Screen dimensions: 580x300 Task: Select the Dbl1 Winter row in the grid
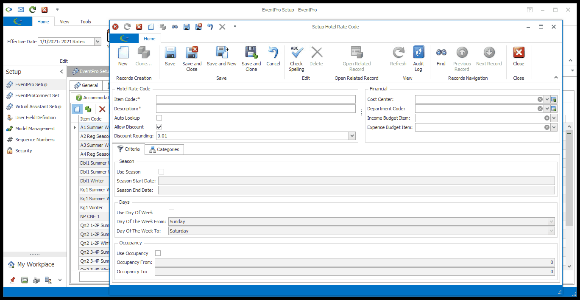(x=94, y=181)
